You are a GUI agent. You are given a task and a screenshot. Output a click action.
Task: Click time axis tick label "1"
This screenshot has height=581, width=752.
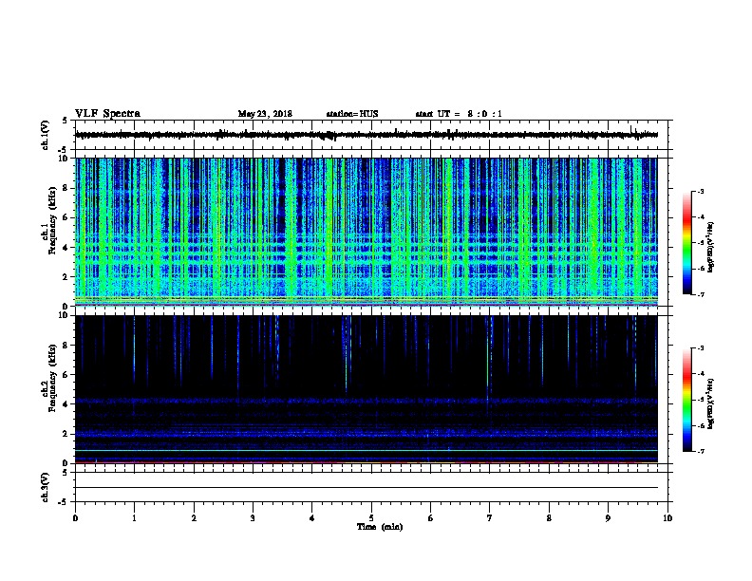pyautogui.click(x=134, y=518)
